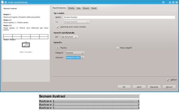
Task: Click the Nápověda help button
Action: (x=154, y=87)
